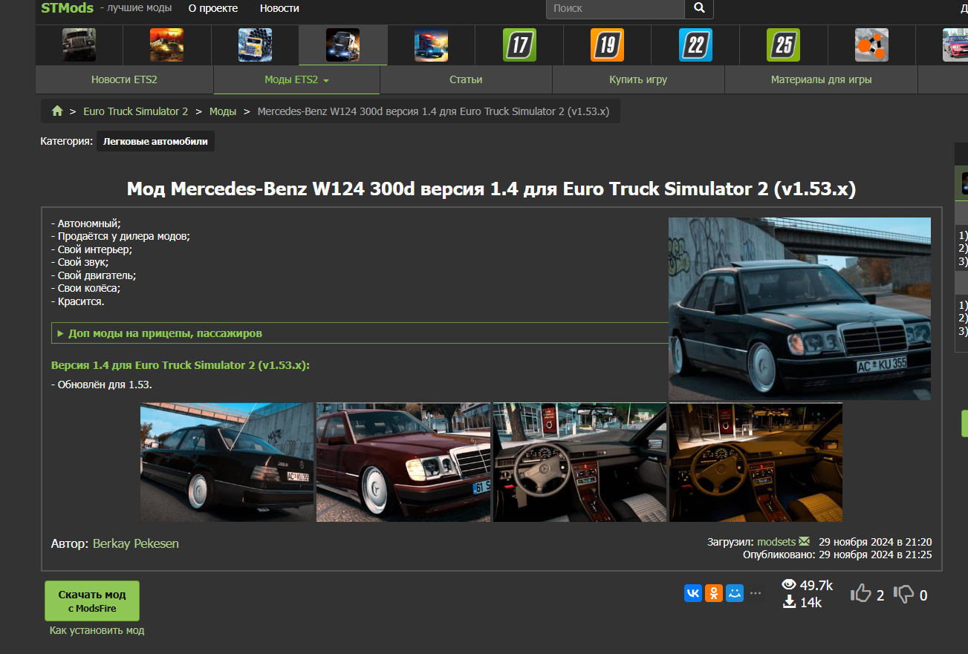This screenshot has height=654, width=968.
Task: Click the "Обновлён для 1.53." line
Action: click(x=102, y=385)
